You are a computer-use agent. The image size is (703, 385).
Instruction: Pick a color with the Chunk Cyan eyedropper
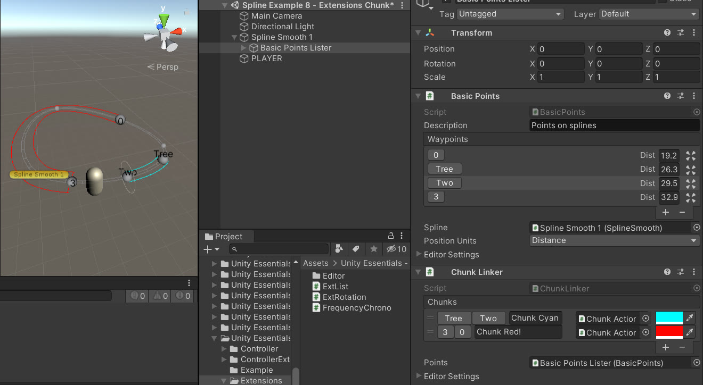[690, 318]
